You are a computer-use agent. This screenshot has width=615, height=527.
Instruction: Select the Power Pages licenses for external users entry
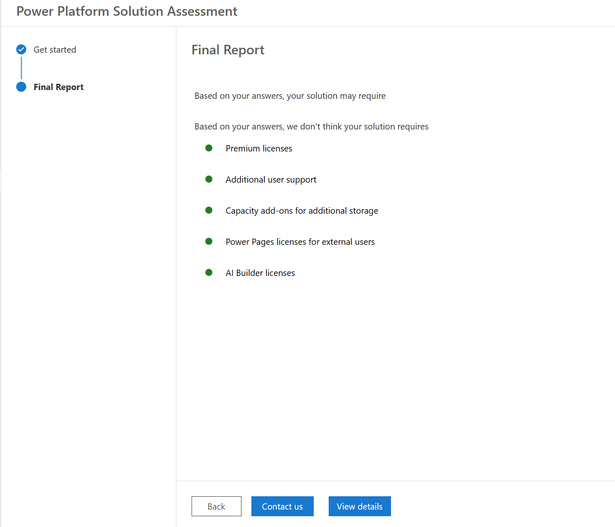point(300,242)
